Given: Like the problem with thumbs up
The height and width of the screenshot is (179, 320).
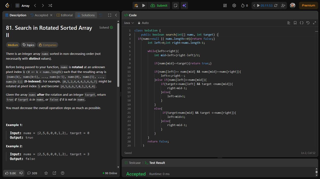Looking at the screenshot, I should 11,173.
